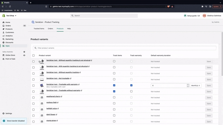The height and width of the screenshot is (125, 223).
Task: Save the Trackable with warranty row
Action: 209,86
